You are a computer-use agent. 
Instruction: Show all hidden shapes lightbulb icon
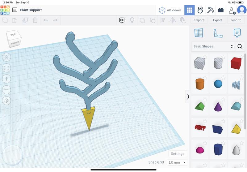[132, 20]
